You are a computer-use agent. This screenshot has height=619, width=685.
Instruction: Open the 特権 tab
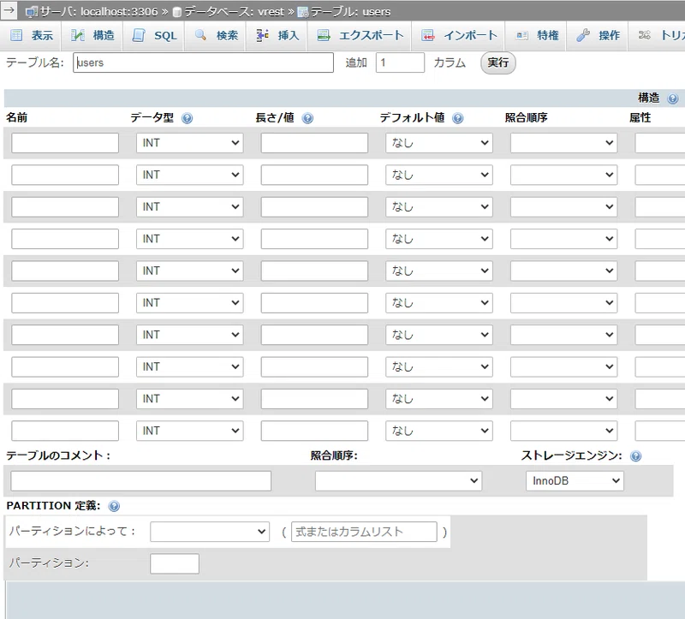(538, 35)
